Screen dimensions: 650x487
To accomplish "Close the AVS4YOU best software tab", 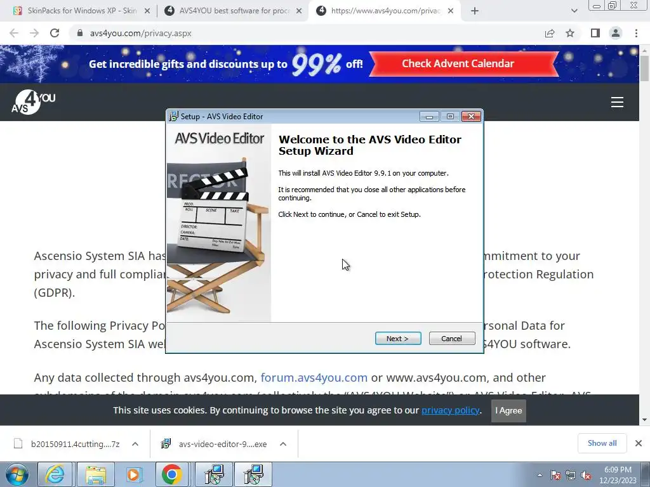I will (x=299, y=11).
